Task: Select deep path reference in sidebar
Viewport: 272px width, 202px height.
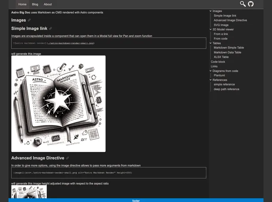Action: coord(227,89)
